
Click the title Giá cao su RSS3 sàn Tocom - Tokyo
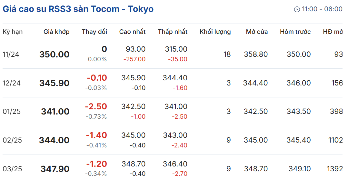(x=78, y=9)
